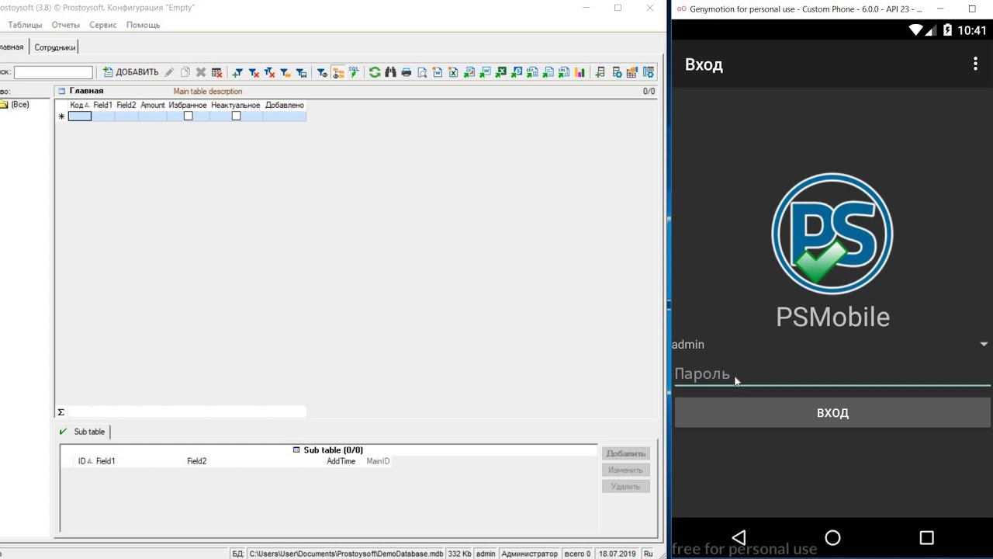Click the funnel-with-eye filter view icon

322,72
